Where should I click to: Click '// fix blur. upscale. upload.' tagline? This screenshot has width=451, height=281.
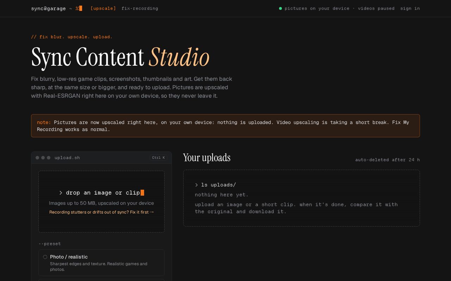72,37
